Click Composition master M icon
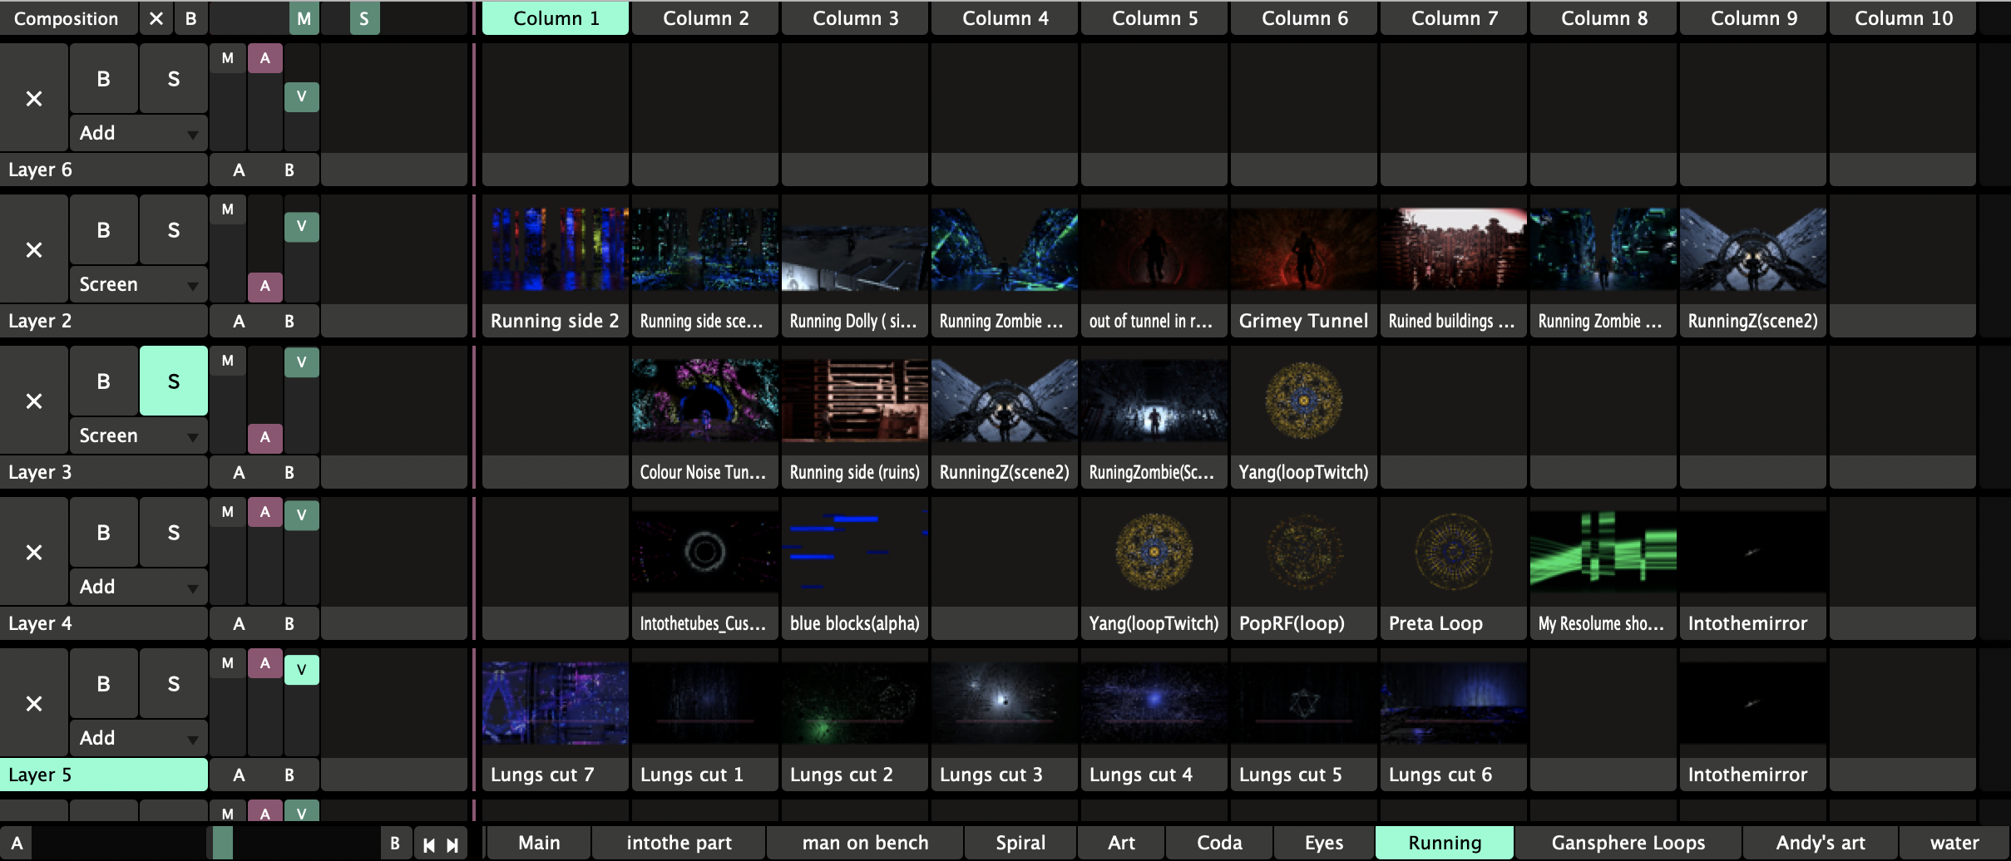 point(304,18)
